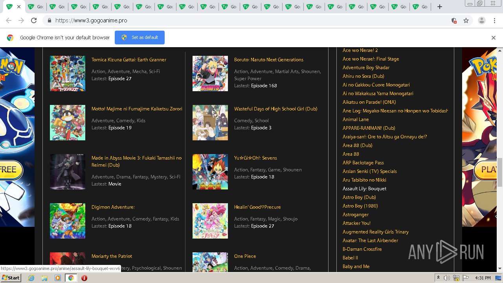Open Adventure Boy Shadar in sidebar

(366, 68)
